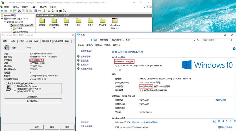Toggle 自动启动 SQL Server 代理 checkbox

[x=15, y=89]
